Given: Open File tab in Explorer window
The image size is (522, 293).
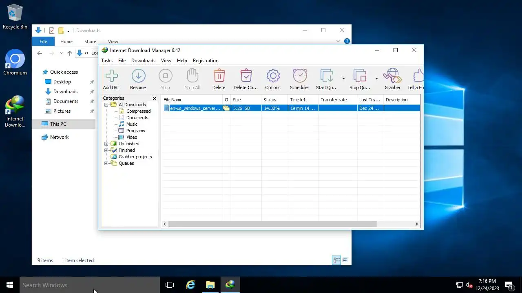Looking at the screenshot, I should (43, 42).
